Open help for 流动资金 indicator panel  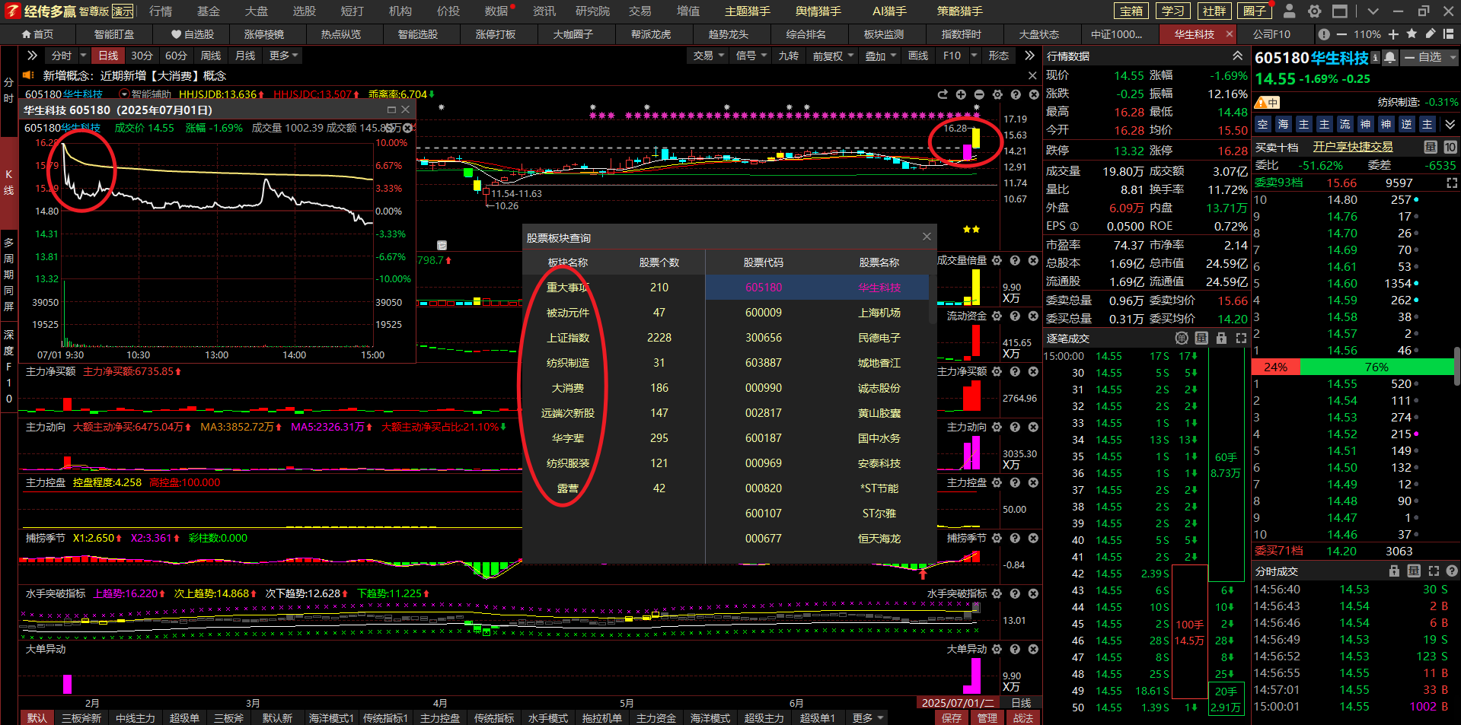1015,316
